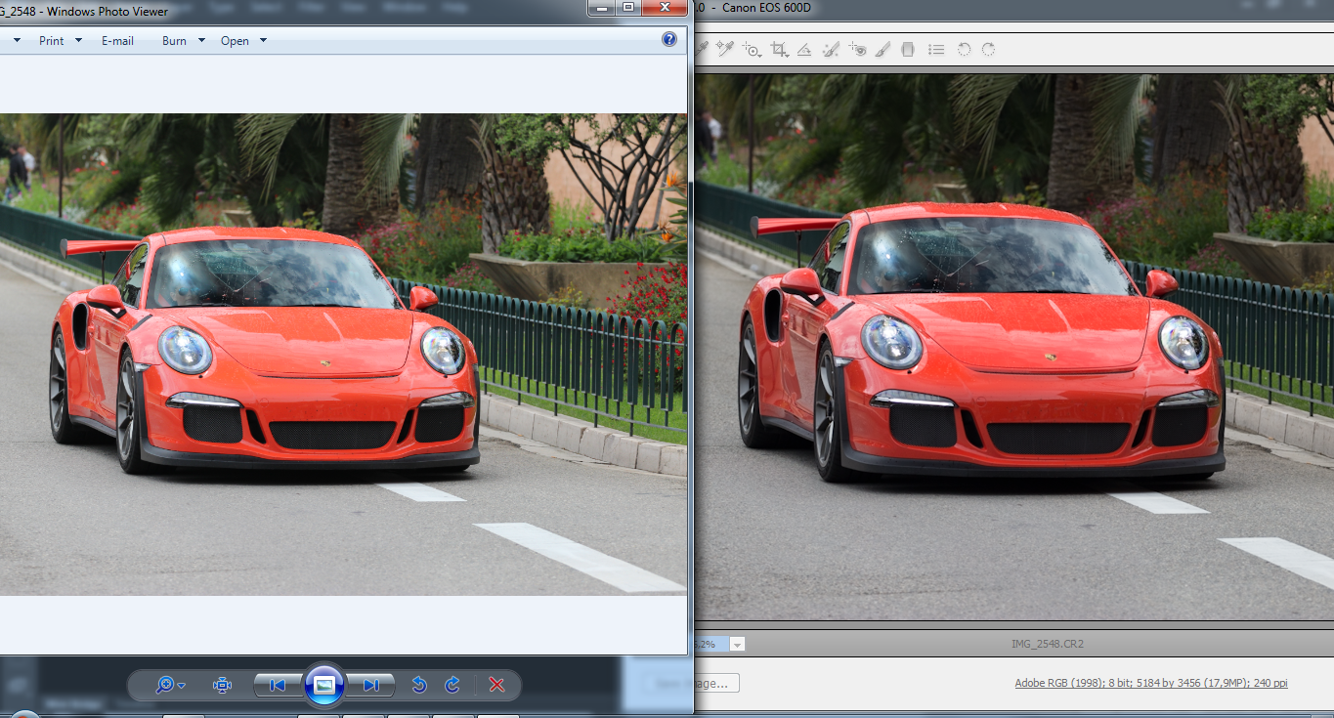Choose the Crop tool in Camera Raw
This screenshot has width=1334, height=718.
[x=779, y=49]
